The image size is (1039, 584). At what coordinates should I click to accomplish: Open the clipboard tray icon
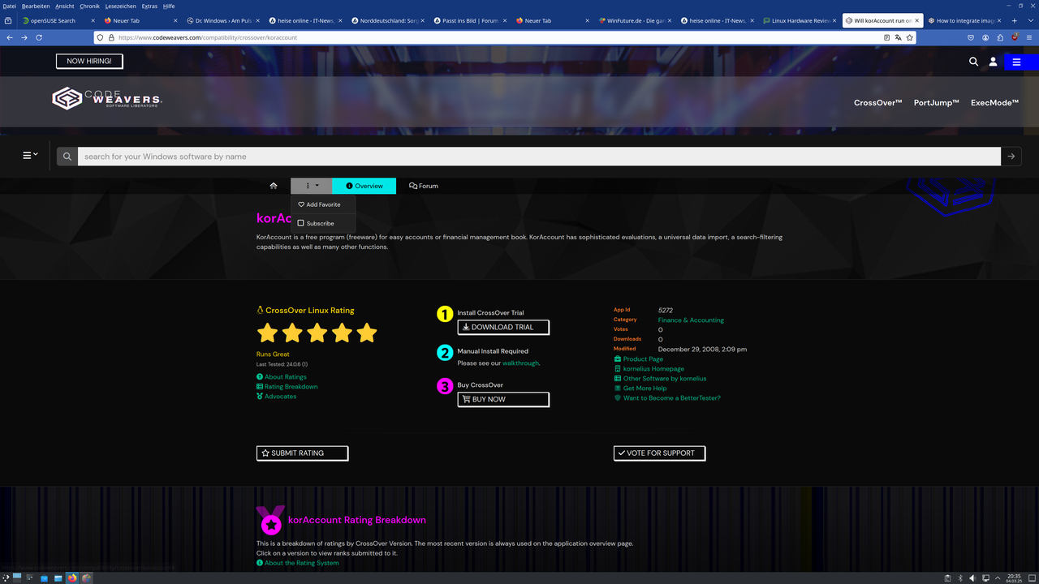point(947,578)
